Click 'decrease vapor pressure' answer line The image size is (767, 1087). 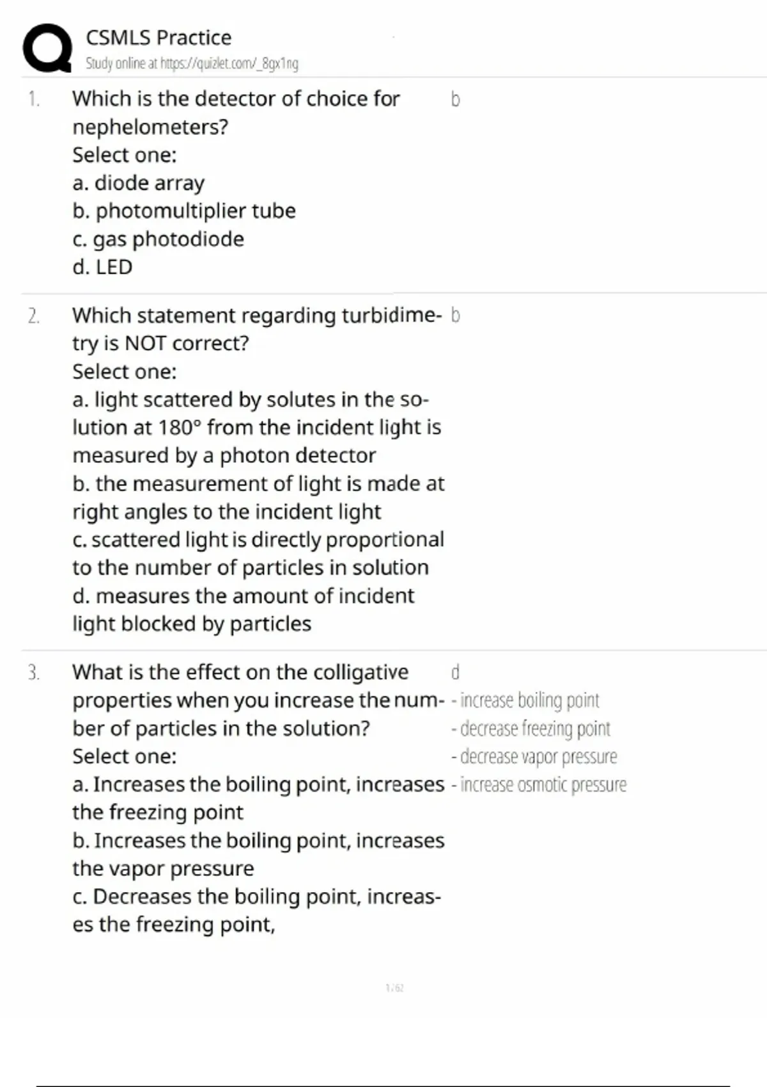point(534,757)
